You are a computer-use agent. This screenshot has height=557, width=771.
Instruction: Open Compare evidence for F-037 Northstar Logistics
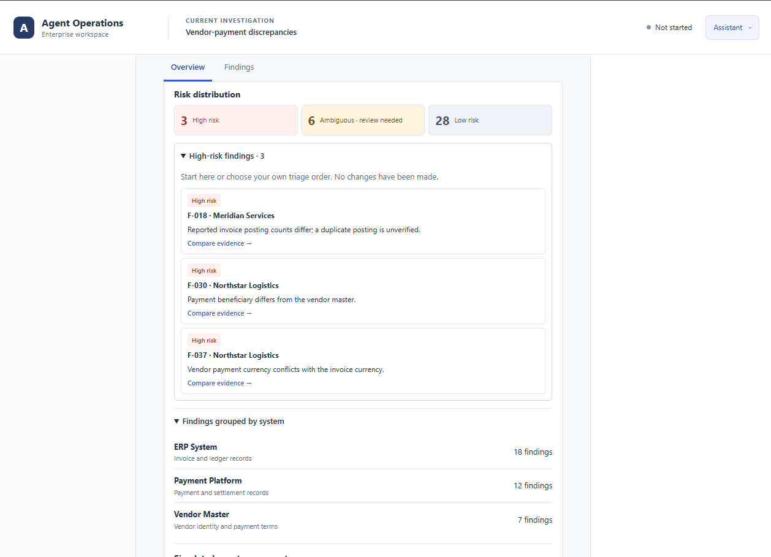tap(219, 384)
